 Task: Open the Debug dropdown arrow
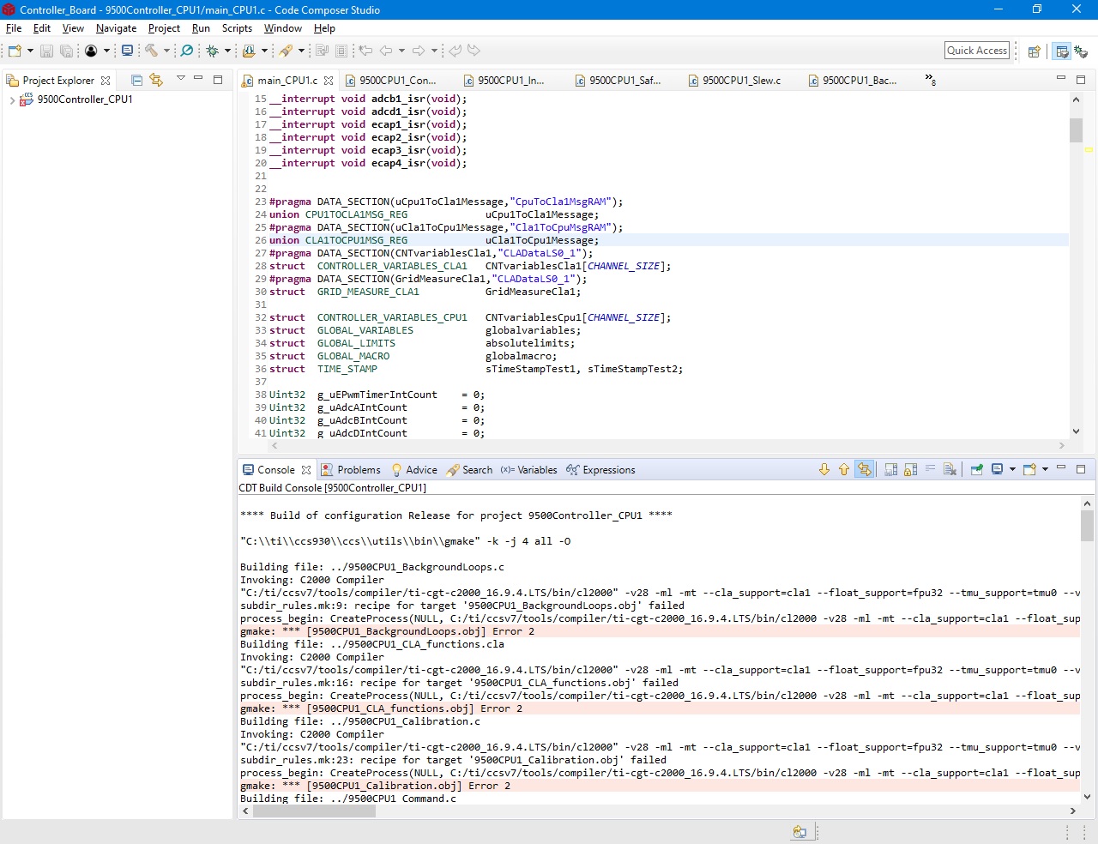[x=227, y=51]
